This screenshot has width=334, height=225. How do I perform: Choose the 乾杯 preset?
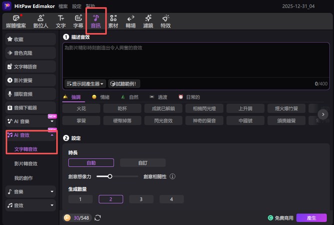click(122, 108)
